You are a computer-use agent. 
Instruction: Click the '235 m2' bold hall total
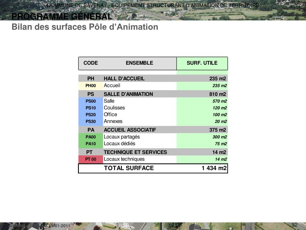(x=218, y=79)
